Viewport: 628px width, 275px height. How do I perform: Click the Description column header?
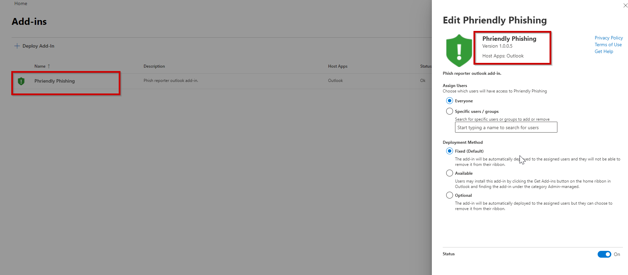click(x=154, y=66)
